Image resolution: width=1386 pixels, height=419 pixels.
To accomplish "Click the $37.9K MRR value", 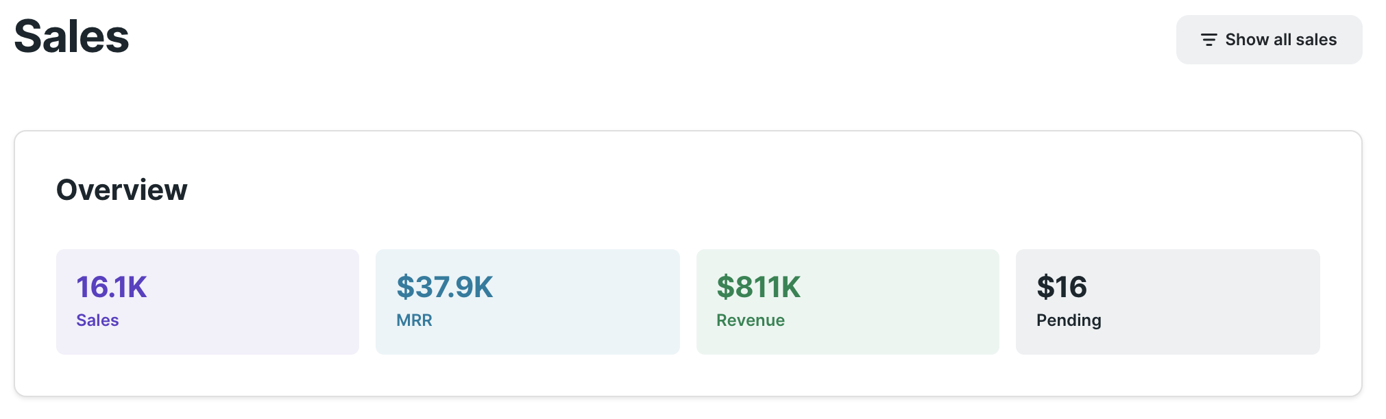I will point(445,287).
